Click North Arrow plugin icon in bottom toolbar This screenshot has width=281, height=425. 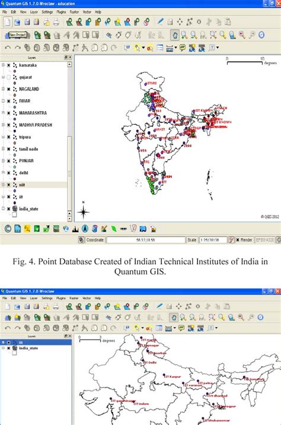coord(85,229)
